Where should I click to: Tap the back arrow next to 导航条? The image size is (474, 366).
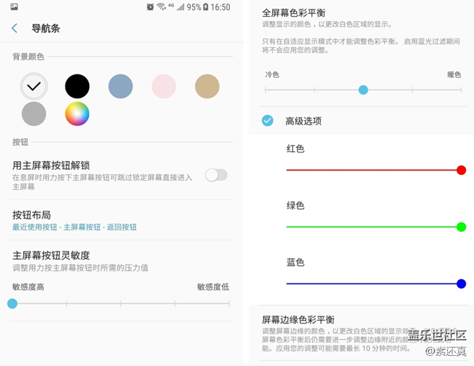[15, 28]
